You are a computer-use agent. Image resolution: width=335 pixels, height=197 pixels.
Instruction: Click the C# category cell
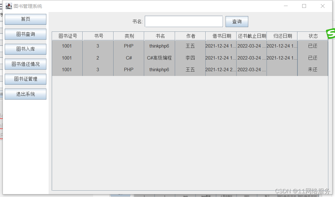129,58
